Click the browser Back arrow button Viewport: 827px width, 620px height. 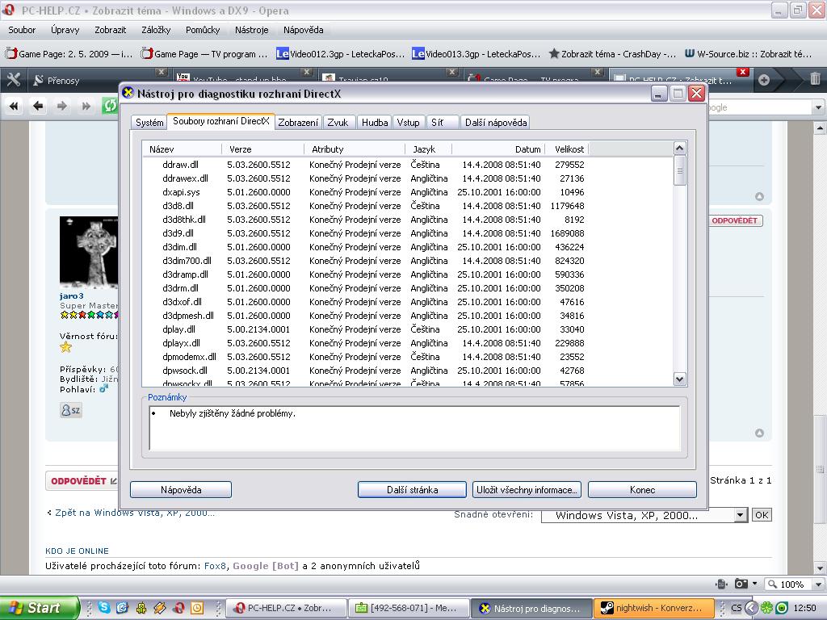click(x=38, y=106)
